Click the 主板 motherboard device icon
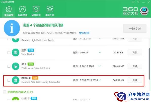Image resolution: width=151 pixels, height=102 pixels. point(16,53)
